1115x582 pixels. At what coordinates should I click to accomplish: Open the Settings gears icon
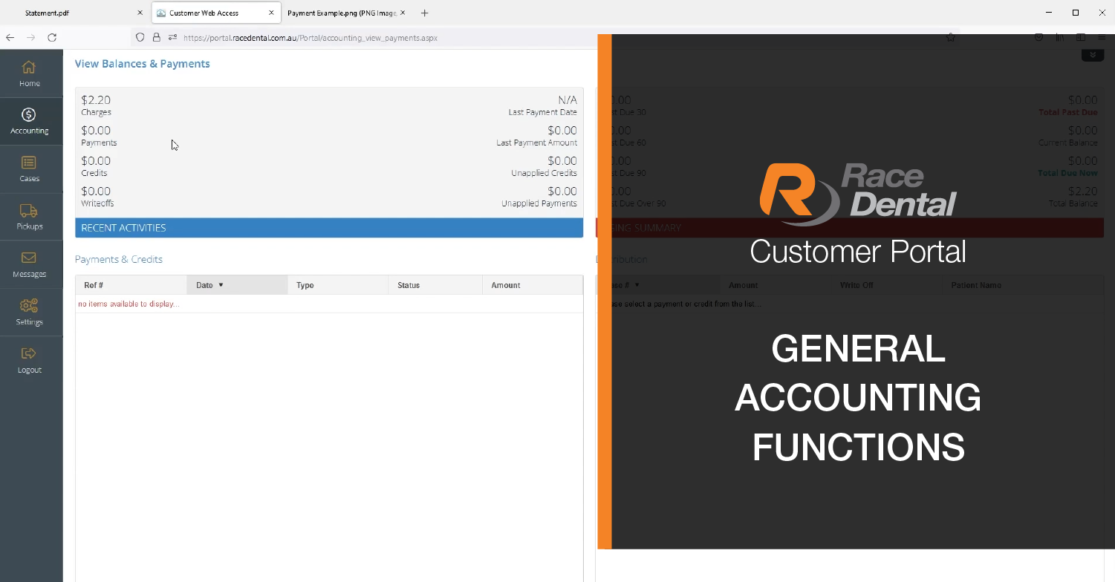click(x=29, y=306)
